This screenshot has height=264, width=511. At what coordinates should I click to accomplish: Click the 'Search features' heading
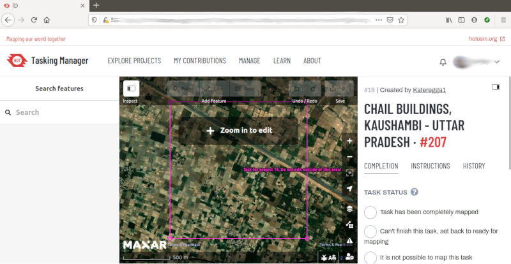59,89
